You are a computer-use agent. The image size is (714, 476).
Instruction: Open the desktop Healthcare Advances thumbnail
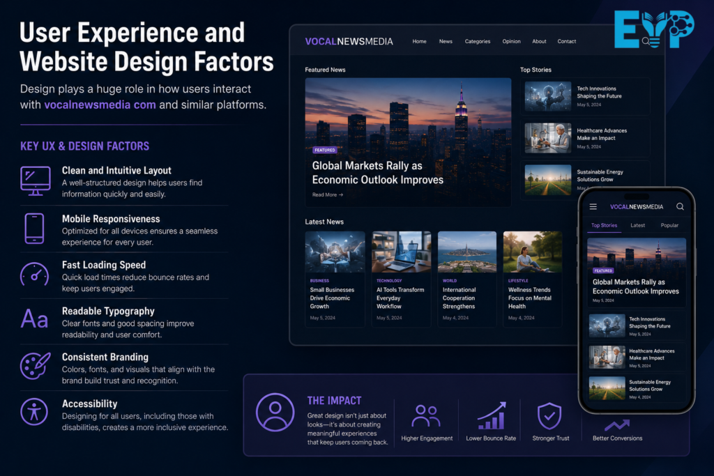[548, 138]
